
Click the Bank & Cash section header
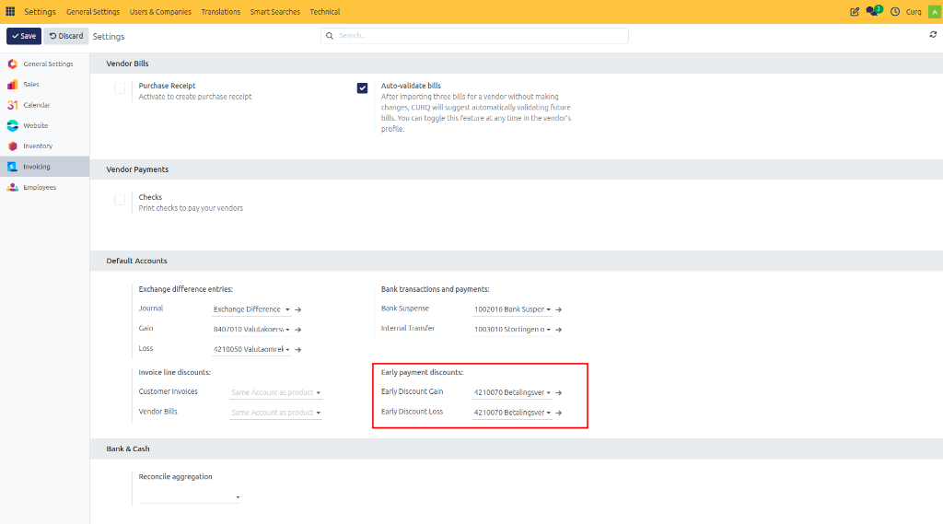click(127, 448)
